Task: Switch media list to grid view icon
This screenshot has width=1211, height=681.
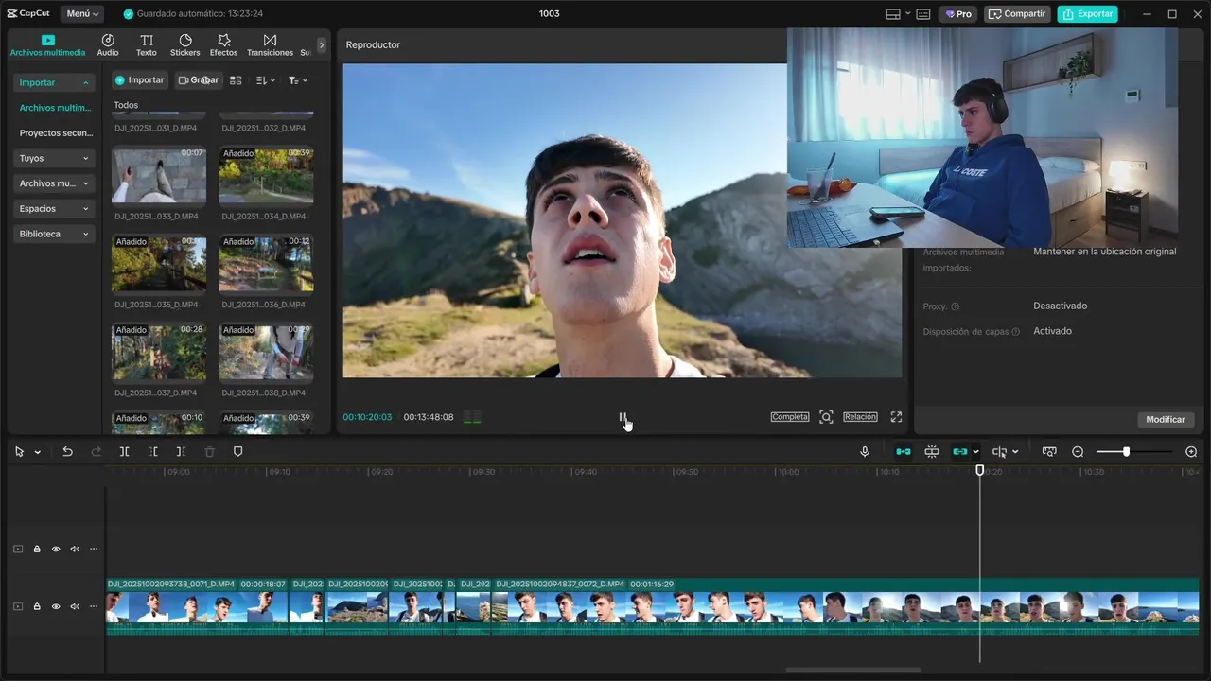Action: (x=237, y=80)
